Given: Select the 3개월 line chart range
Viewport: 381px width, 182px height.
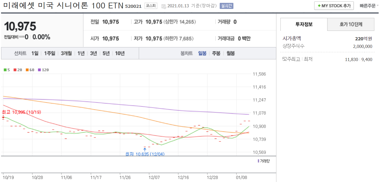Looking at the screenshot, I should [x=66, y=53].
